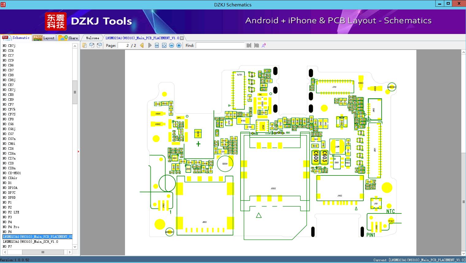Go to the previous page
Viewport: 466px width, 263px height.
click(x=142, y=45)
